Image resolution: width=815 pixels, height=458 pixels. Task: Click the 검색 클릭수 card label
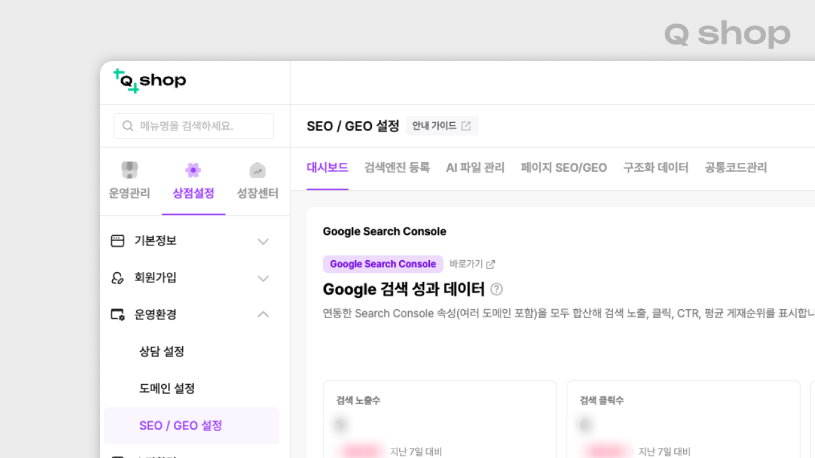coord(602,400)
